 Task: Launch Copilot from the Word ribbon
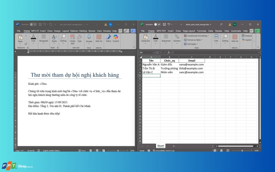click(116, 39)
